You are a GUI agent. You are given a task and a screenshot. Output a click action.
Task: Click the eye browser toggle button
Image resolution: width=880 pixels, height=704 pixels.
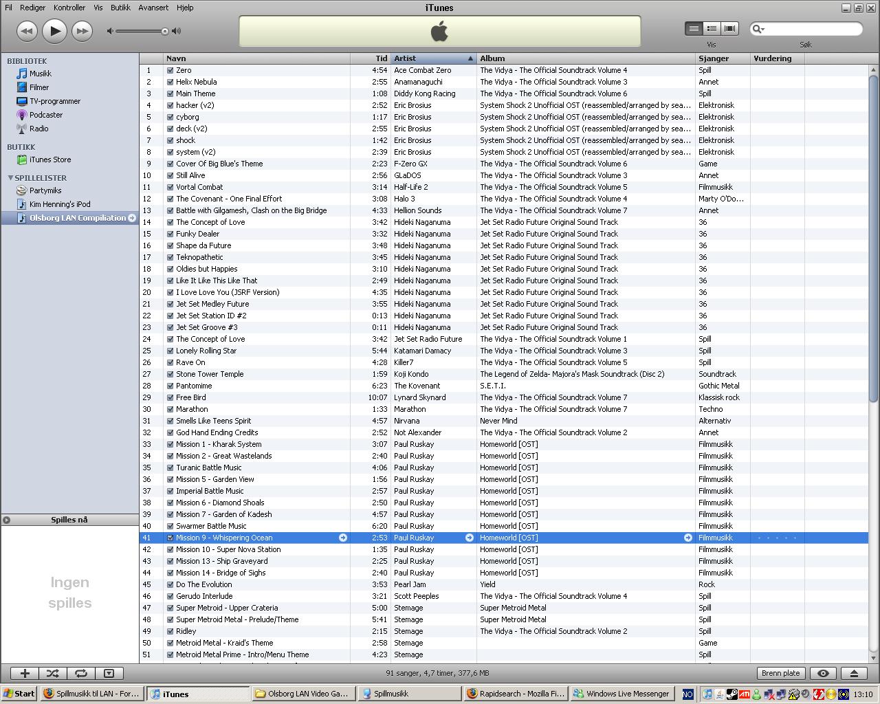tap(823, 673)
